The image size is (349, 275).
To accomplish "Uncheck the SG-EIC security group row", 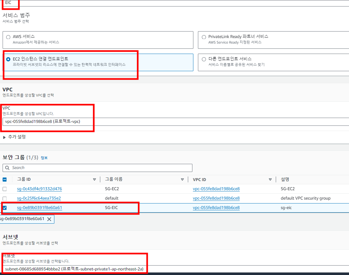I will coord(5,208).
